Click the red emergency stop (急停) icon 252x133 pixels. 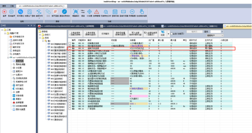(x=4, y=13)
